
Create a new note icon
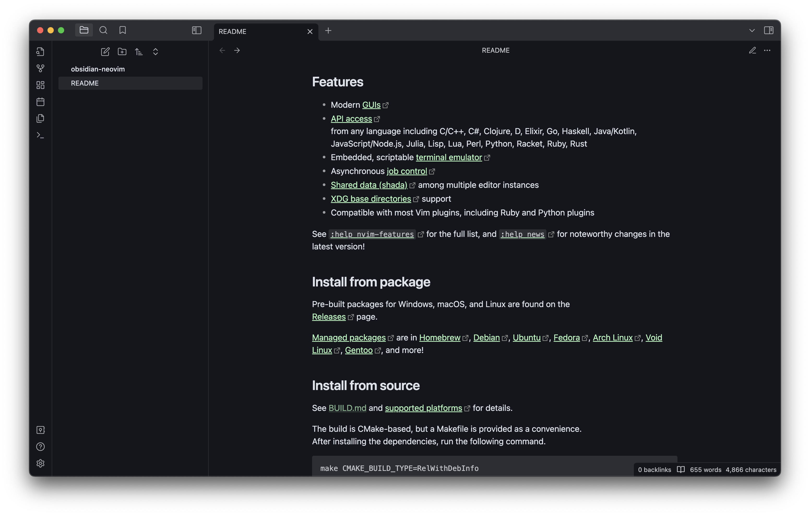(105, 51)
